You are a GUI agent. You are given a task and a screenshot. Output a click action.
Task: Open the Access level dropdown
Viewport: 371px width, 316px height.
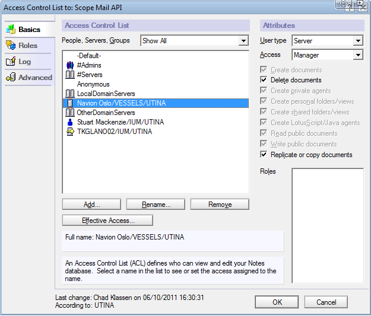click(x=358, y=55)
